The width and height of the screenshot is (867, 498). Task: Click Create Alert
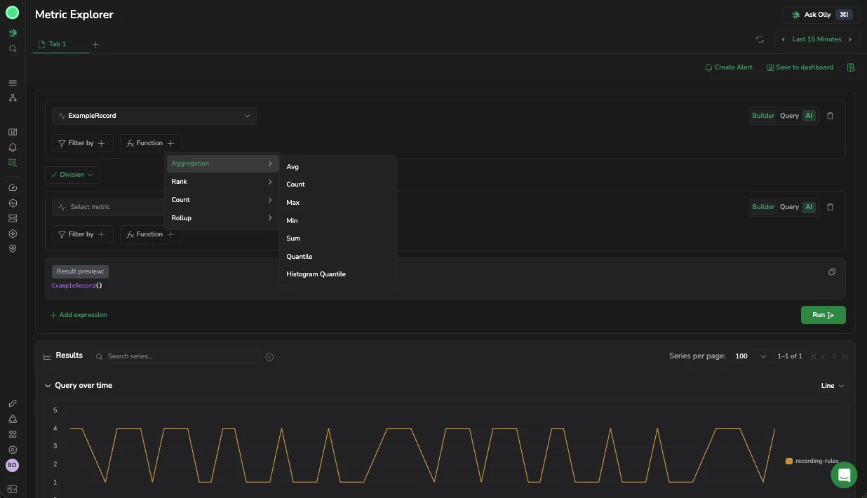(728, 67)
